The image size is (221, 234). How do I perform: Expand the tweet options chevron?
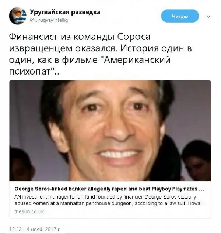pyautogui.click(x=208, y=16)
